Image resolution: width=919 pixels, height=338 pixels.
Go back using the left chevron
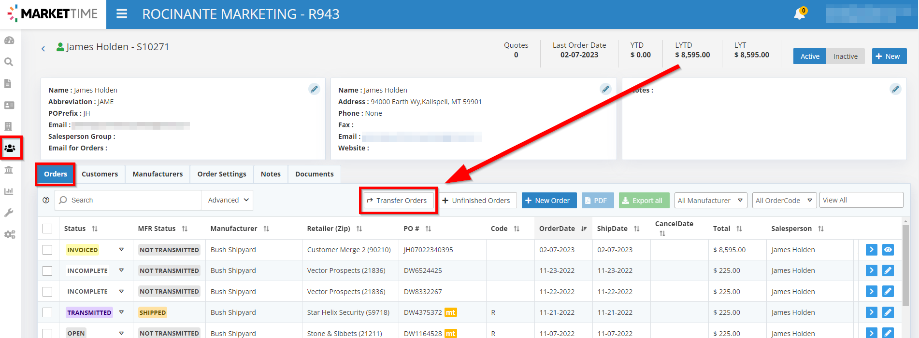[43, 48]
